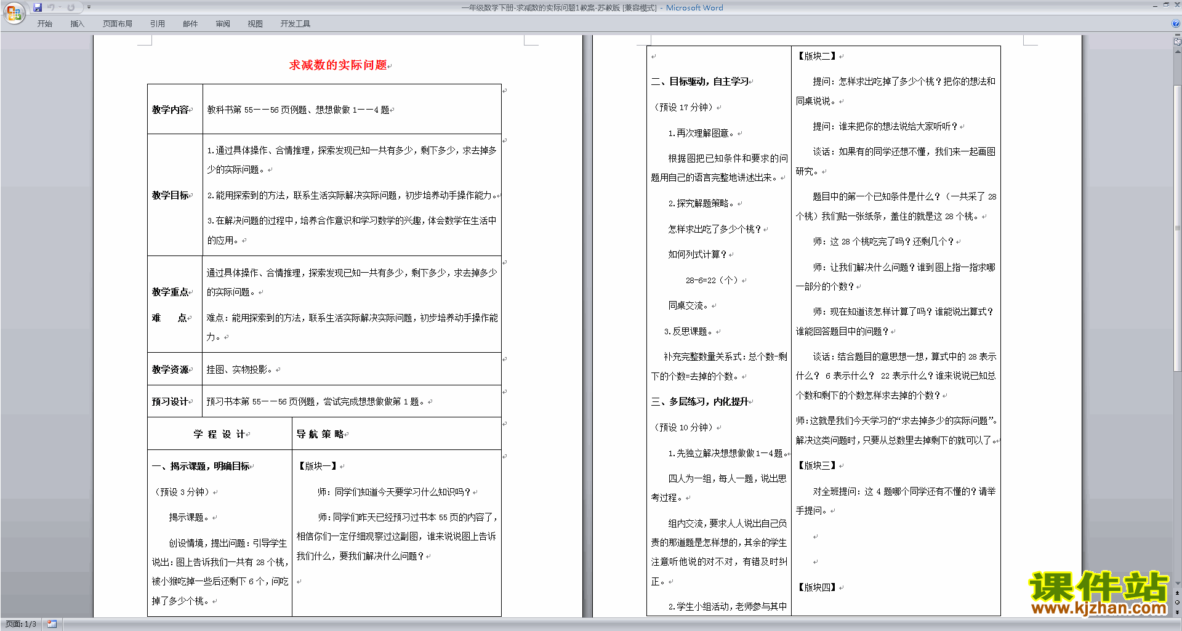Click the red title 求减数的实际问题
1182x631 pixels.
click(338, 65)
